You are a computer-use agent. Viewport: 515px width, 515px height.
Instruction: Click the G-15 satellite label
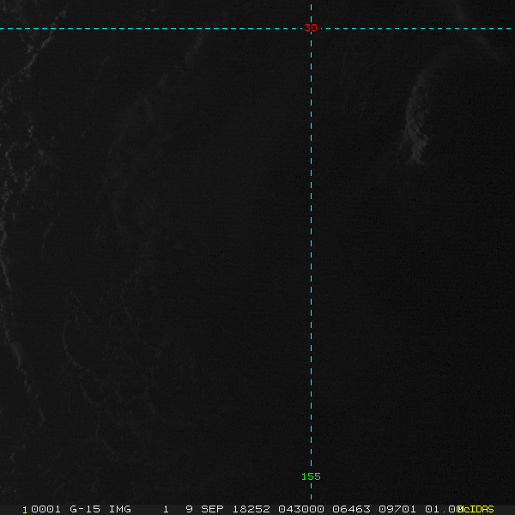85,509
